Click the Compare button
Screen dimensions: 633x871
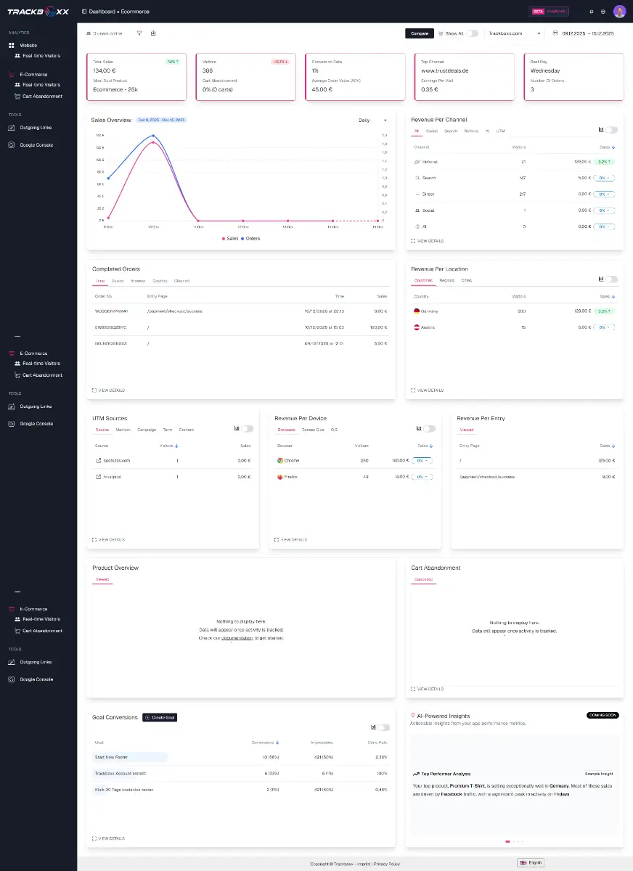(x=420, y=33)
